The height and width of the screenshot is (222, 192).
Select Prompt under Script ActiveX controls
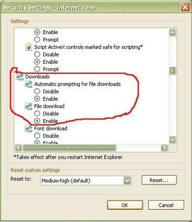tap(37, 69)
